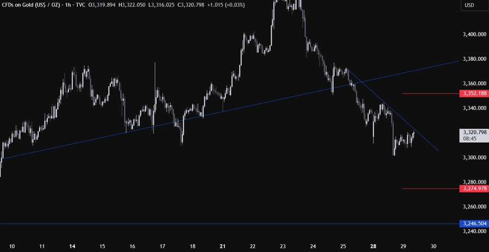
Task: Click the current price label 3,320.798
Action: [475, 132]
